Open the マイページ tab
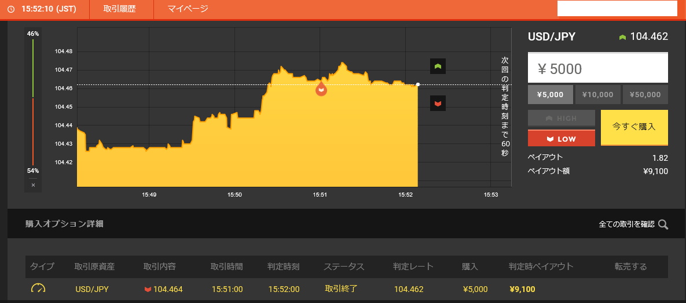686x303 pixels. coord(188,9)
